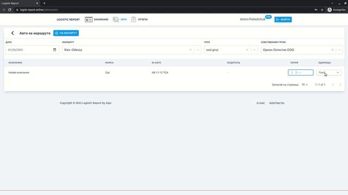Open the Авто truck icon
This screenshot has height=195, width=348.
[116, 19]
